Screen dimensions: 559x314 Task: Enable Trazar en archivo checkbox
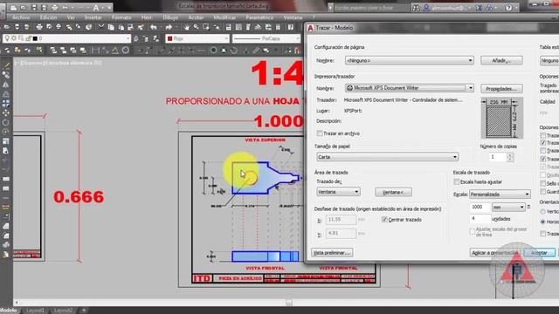(x=320, y=133)
